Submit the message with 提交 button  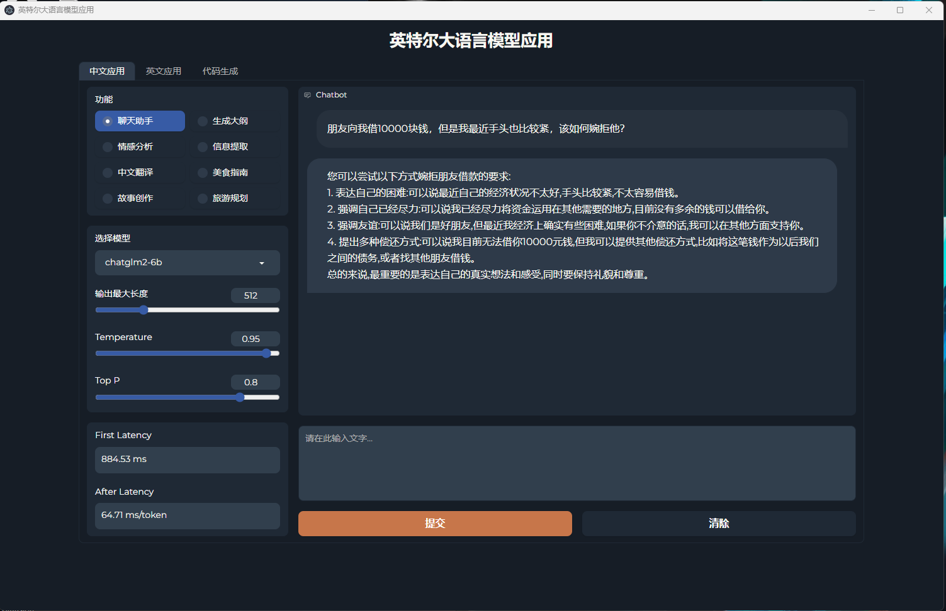[435, 523]
